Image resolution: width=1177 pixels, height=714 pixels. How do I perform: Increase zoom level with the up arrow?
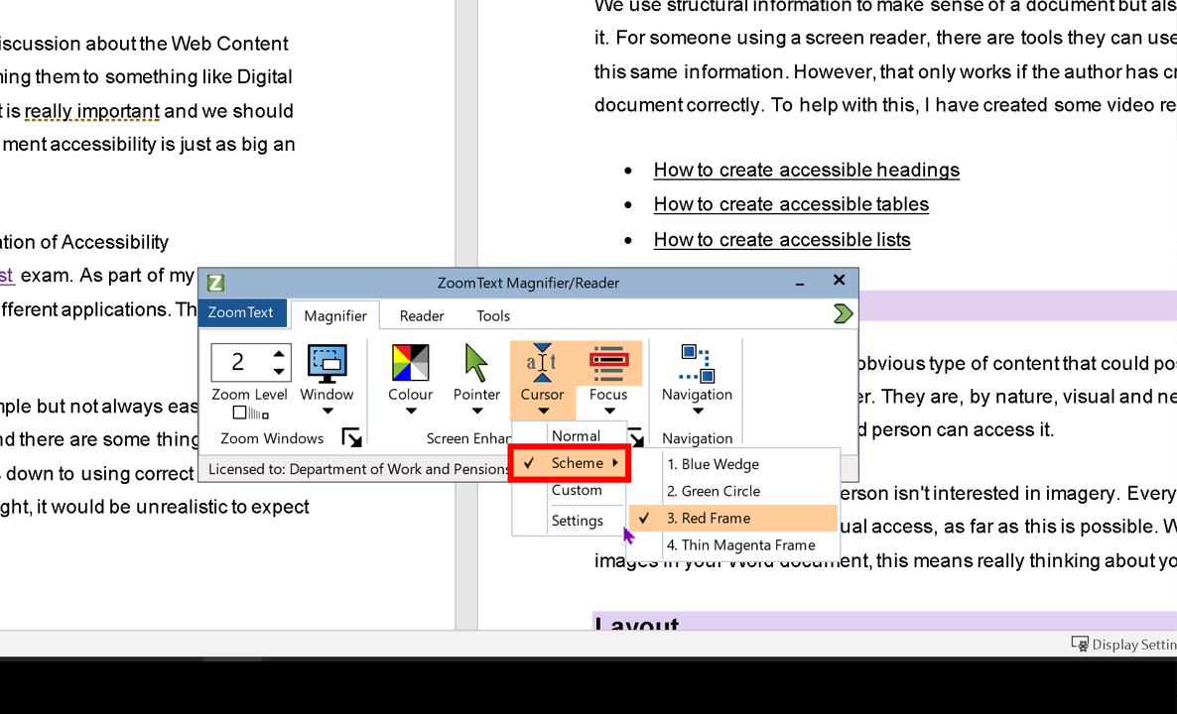[x=279, y=354]
